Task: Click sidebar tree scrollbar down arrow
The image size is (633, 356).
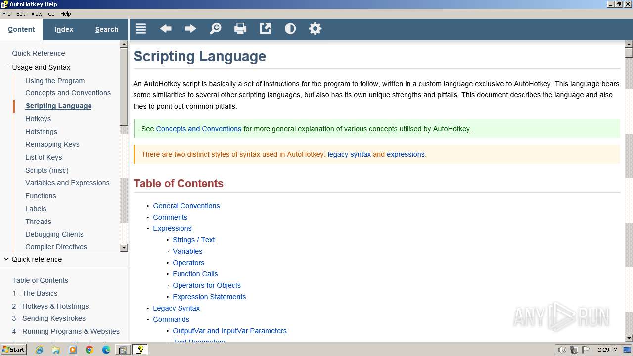Action: 124,247
